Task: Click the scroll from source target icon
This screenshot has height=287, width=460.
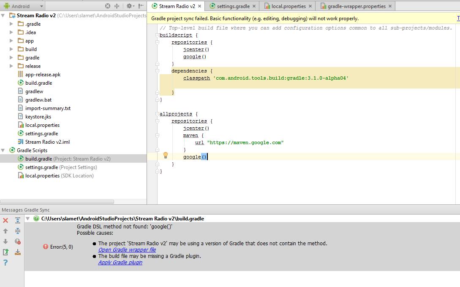Action: point(108,6)
